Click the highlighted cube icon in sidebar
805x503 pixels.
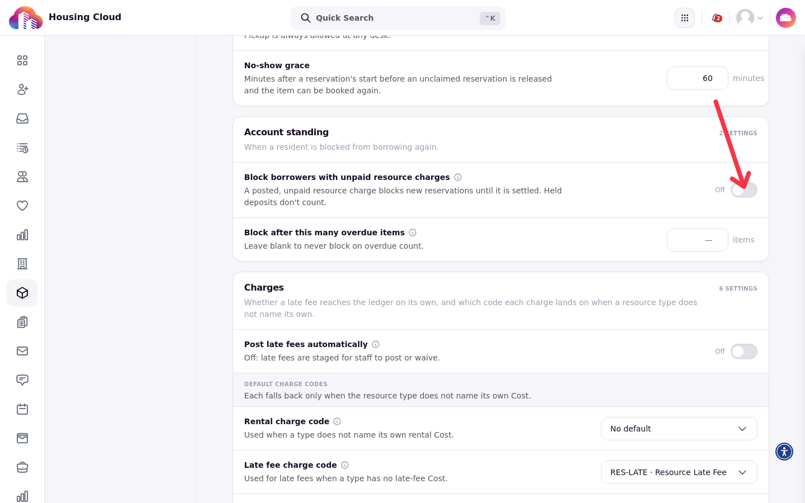(x=22, y=293)
